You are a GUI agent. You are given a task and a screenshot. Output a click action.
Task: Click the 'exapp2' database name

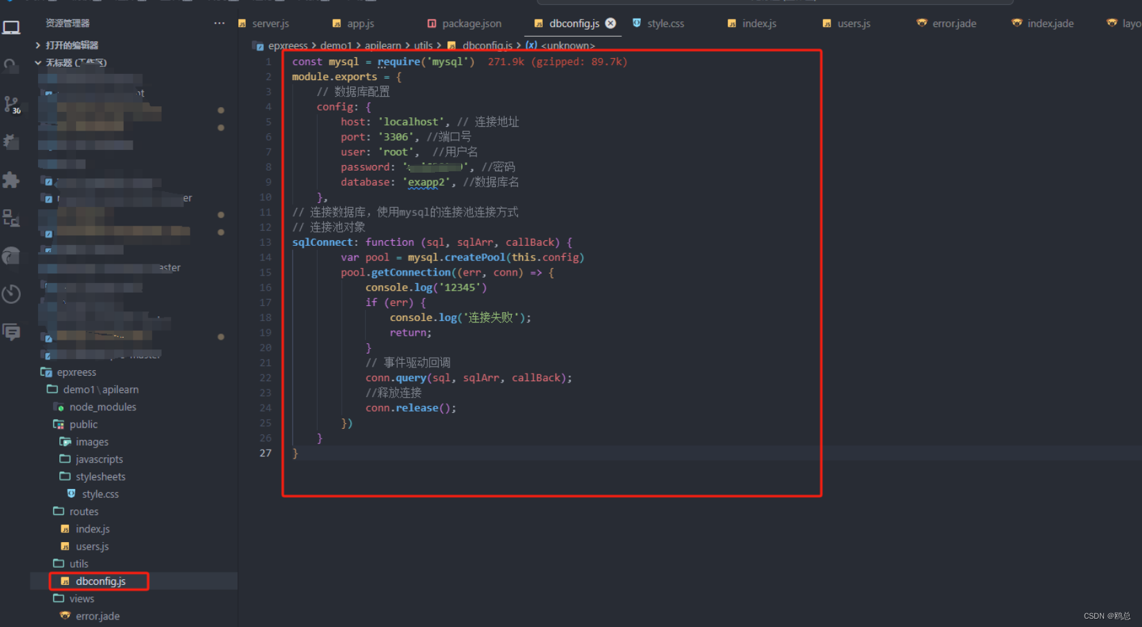426,182
